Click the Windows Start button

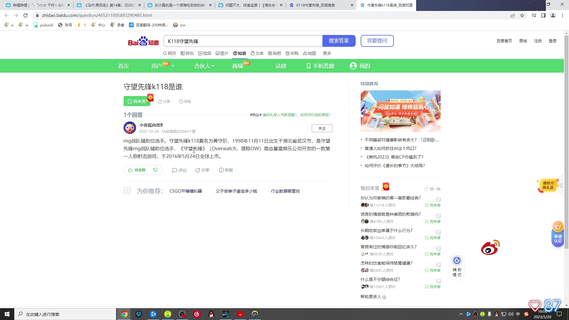point(7,314)
